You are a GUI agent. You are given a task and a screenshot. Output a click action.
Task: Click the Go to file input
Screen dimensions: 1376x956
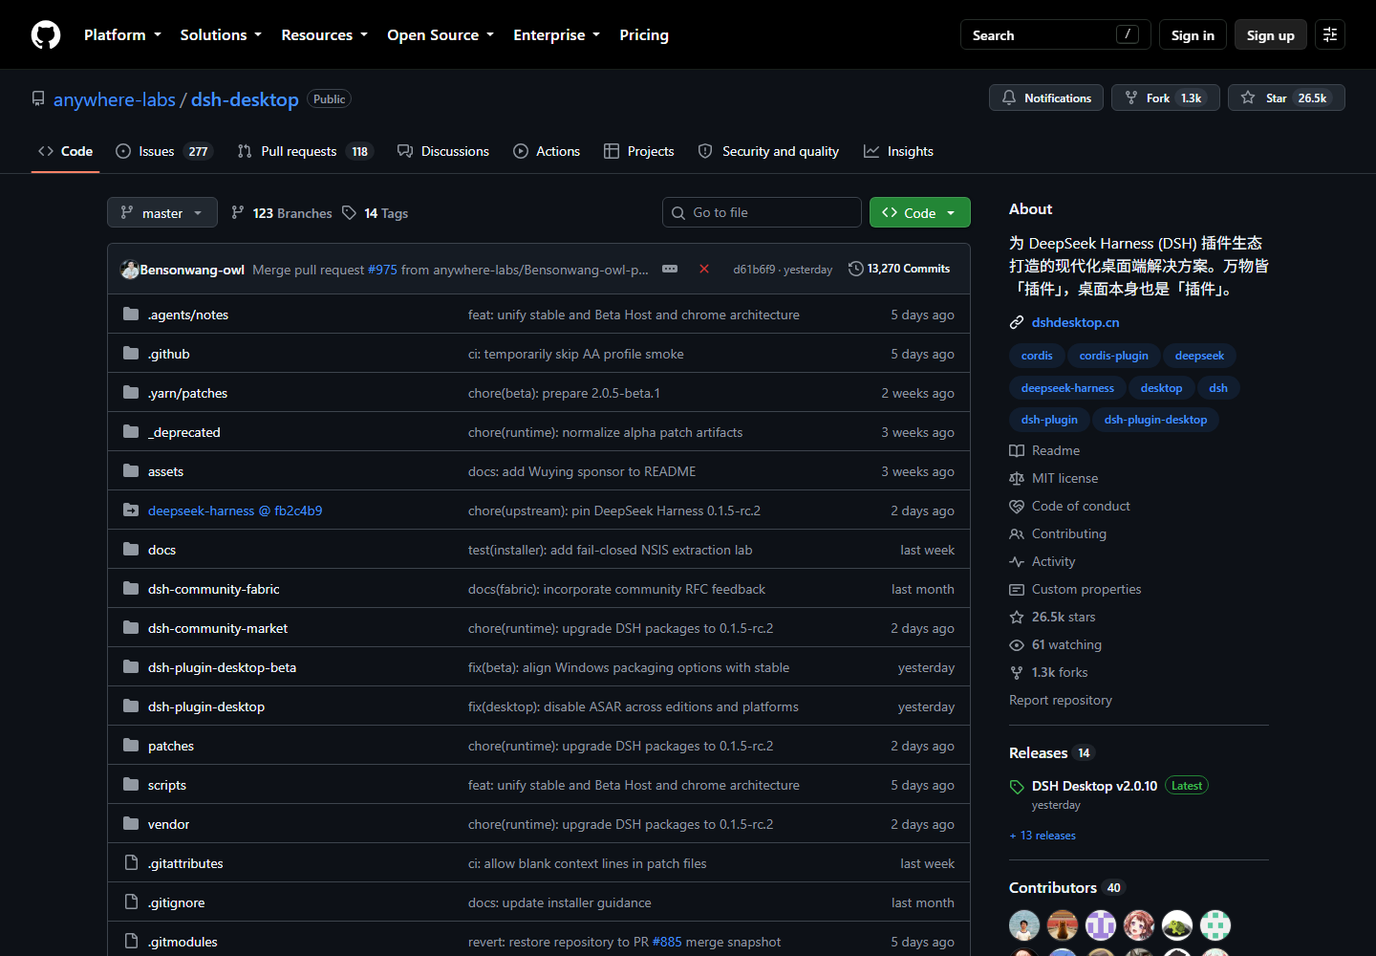[762, 212]
